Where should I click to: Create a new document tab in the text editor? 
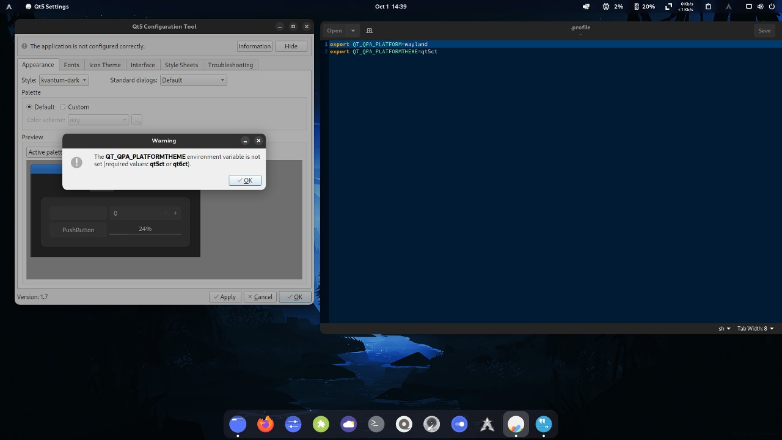(x=369, y=30)
